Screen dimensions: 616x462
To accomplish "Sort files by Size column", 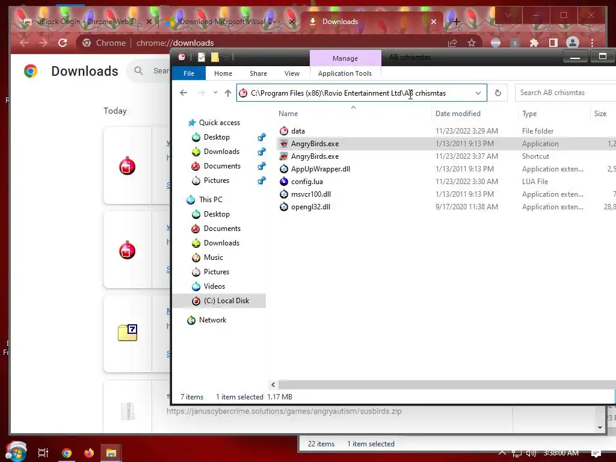I will (600, 114).
